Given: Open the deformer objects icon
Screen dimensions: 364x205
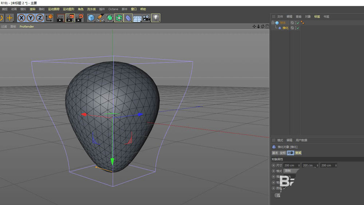Looking at the screenshot, I should pos(128,17).
